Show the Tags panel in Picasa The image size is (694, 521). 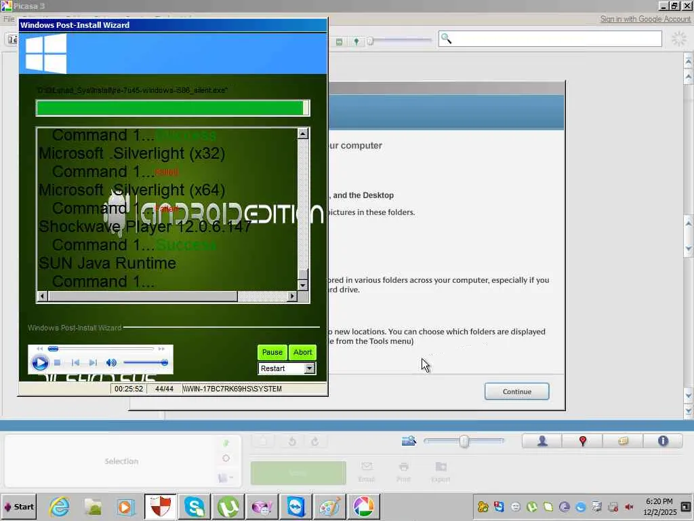623,441
